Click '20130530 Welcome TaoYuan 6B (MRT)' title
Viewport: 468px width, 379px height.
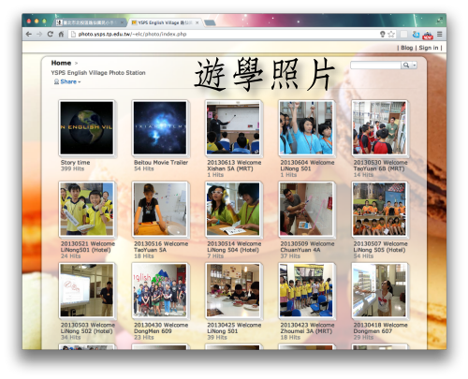381,166
